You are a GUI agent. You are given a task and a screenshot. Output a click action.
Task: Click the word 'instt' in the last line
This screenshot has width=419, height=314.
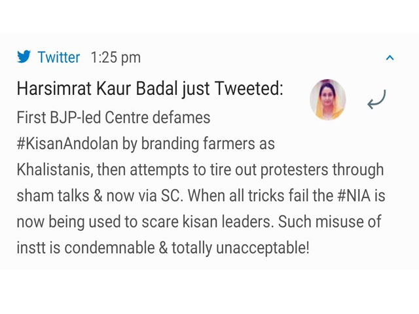pos(31,248)
